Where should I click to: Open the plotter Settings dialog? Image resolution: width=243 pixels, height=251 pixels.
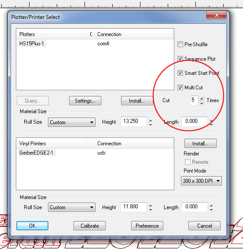click(x=85, y=101)
